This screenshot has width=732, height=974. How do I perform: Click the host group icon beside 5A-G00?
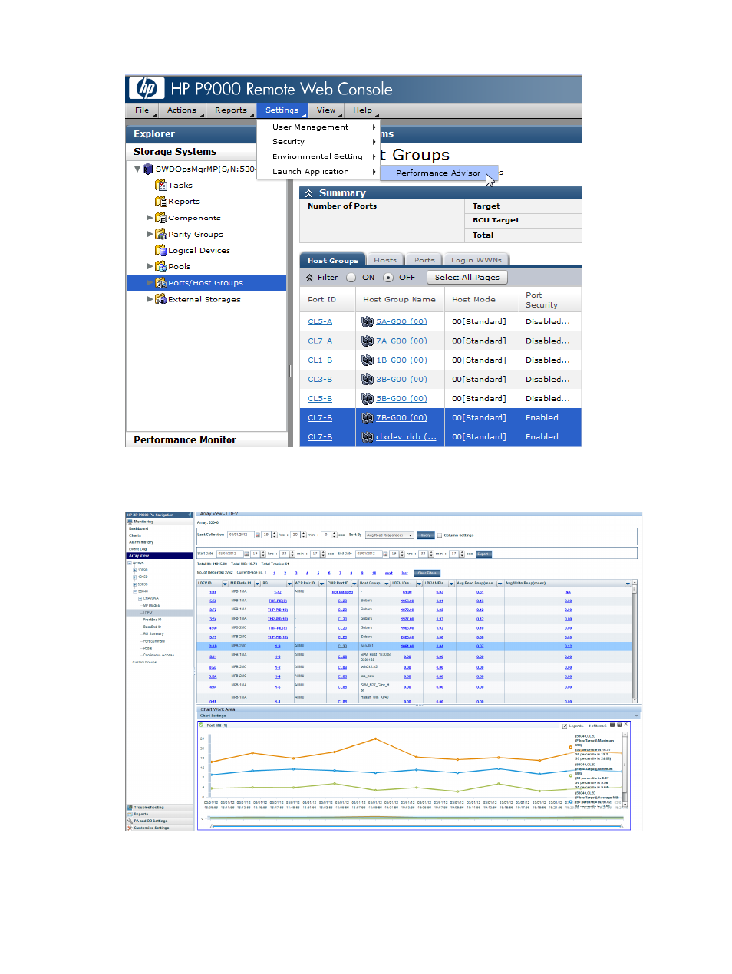[x=368, y=321]
